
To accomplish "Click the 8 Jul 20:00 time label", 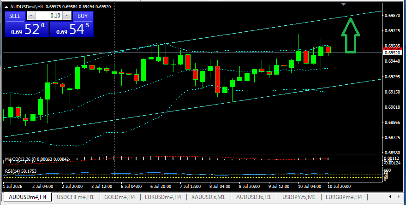I will coord(249,187).
